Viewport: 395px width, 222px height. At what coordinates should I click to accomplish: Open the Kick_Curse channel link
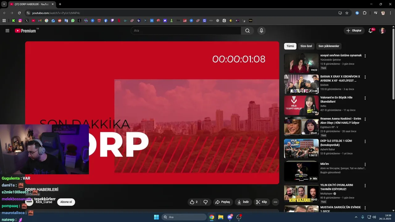pos(44,202)
